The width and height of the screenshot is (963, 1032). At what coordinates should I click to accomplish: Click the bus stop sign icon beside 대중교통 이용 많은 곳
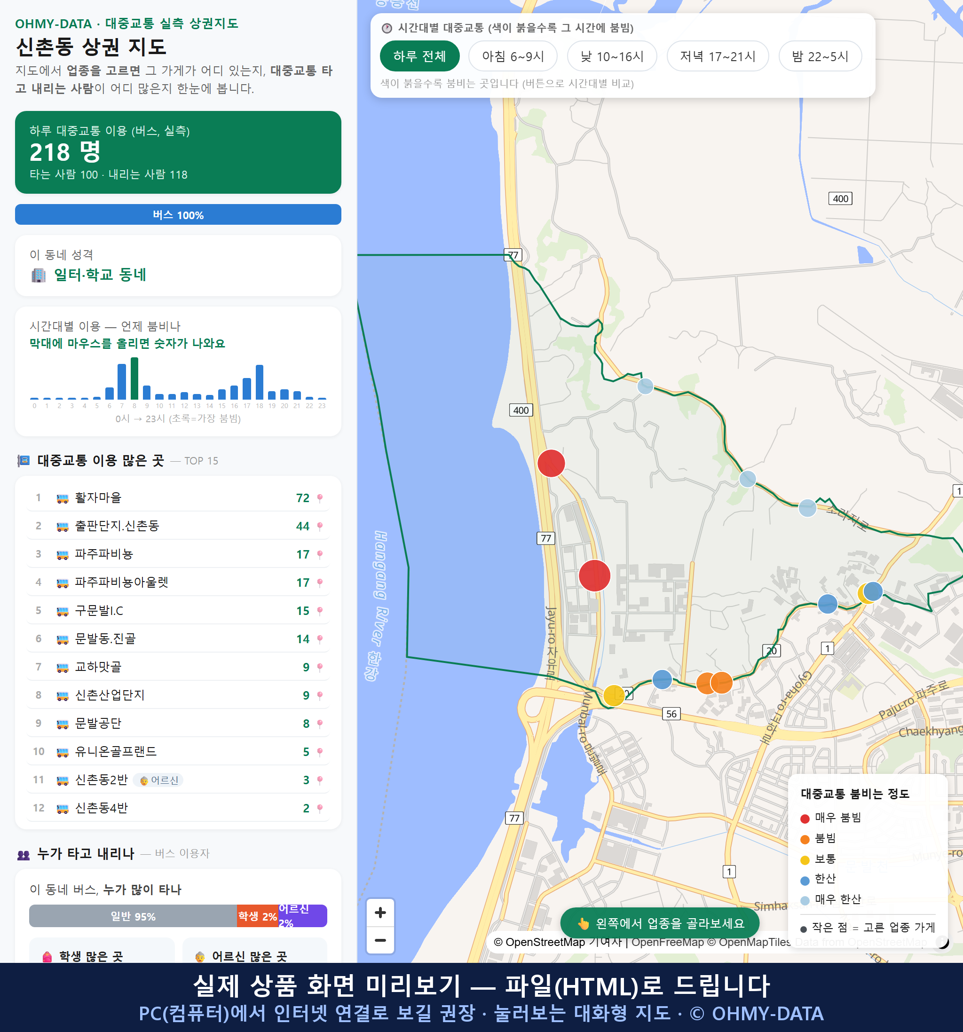[24, 460]
